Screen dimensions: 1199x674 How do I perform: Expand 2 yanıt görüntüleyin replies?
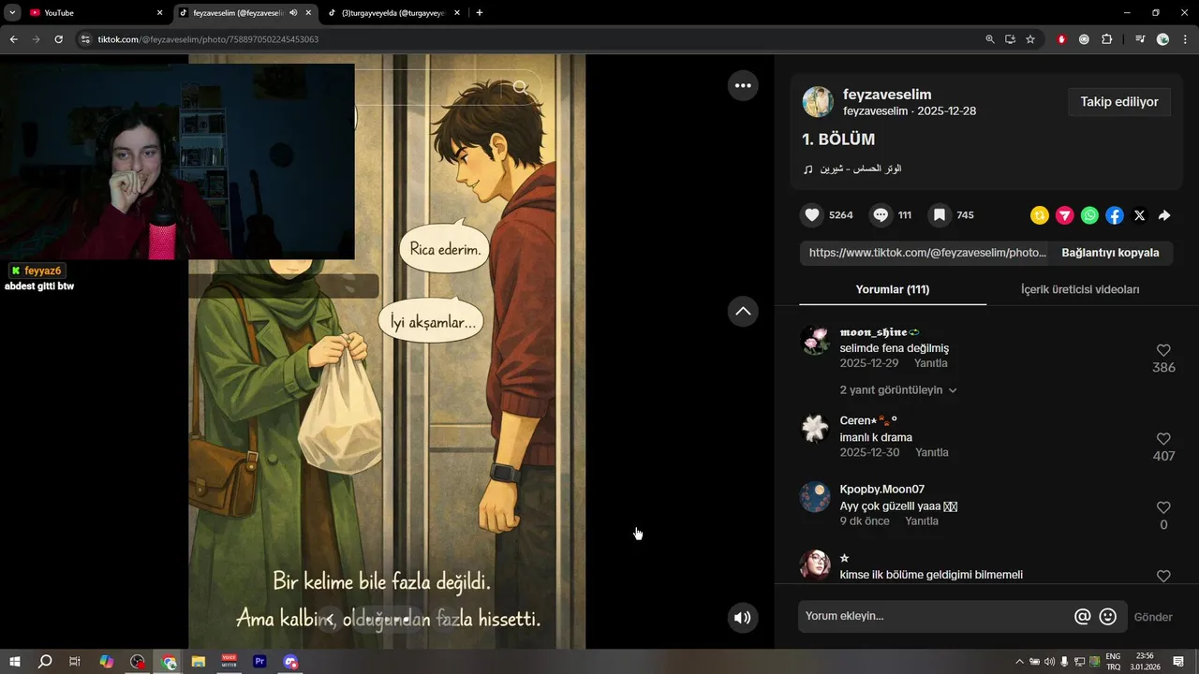point(898,389)
